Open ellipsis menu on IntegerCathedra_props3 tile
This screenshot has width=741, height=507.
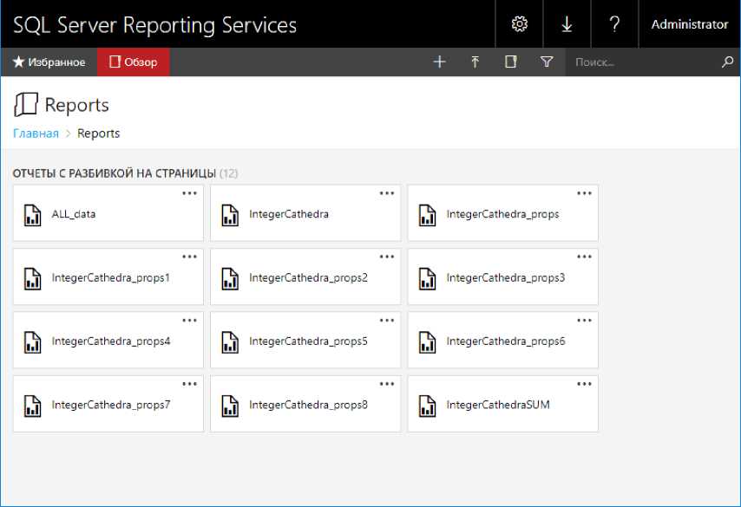[x=584, y=257]
